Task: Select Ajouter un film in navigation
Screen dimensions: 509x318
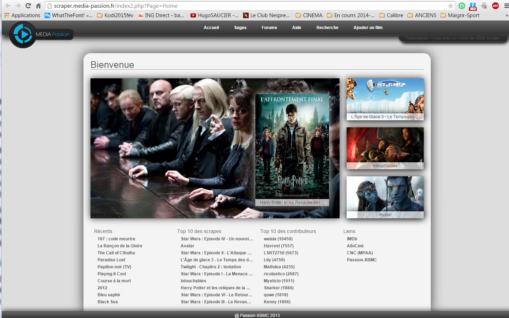Action: (368, 28)
